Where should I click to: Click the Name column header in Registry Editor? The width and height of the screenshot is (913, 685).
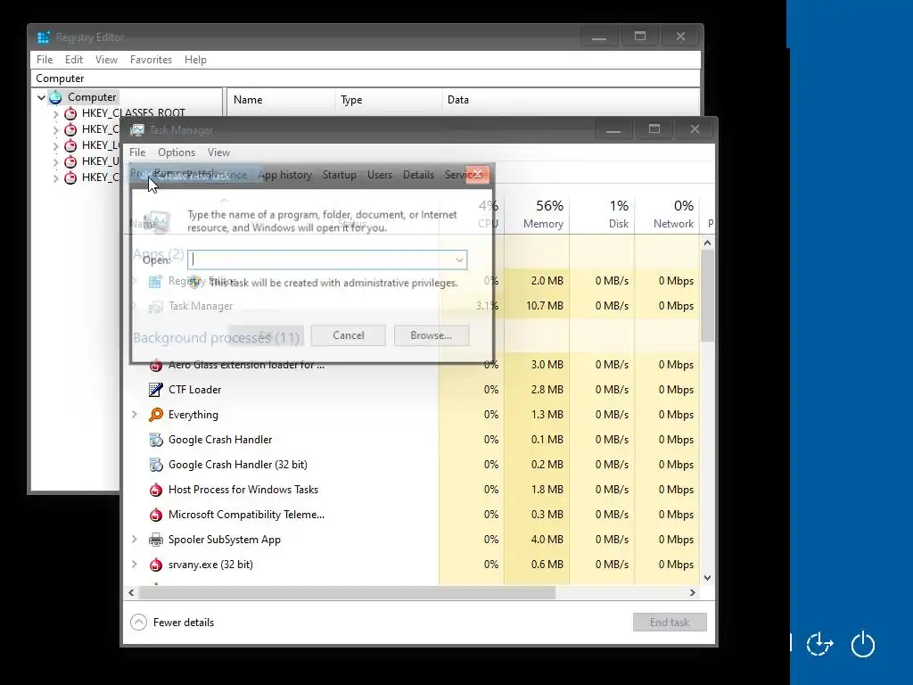pyautogui.click(x=281, y=100)
